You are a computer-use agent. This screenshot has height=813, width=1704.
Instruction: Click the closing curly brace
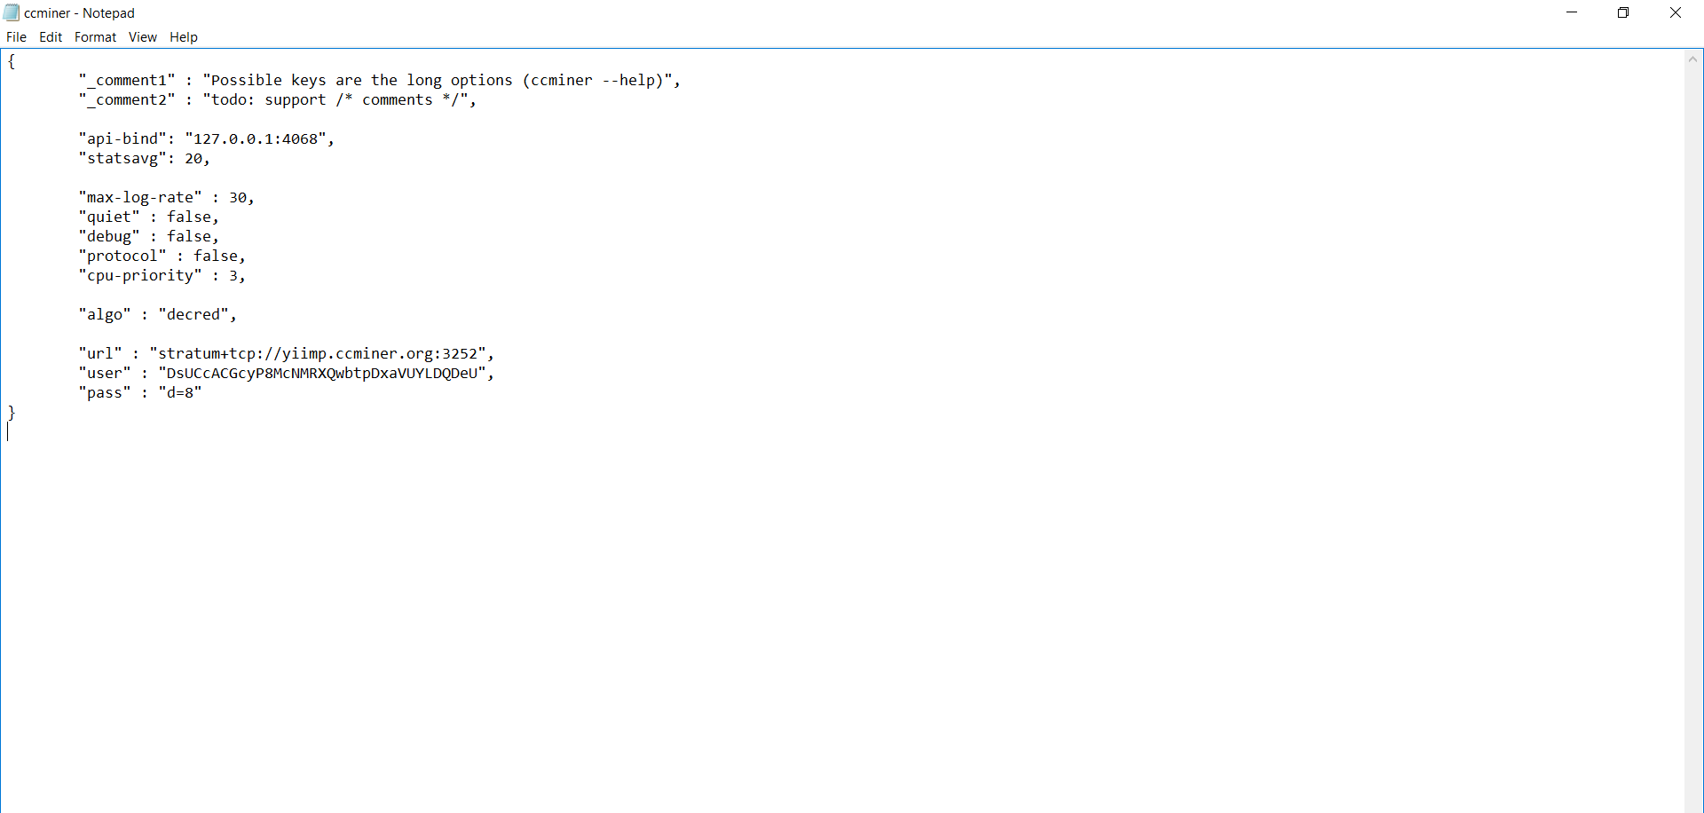pyautogui.click(x=12, y=413)
